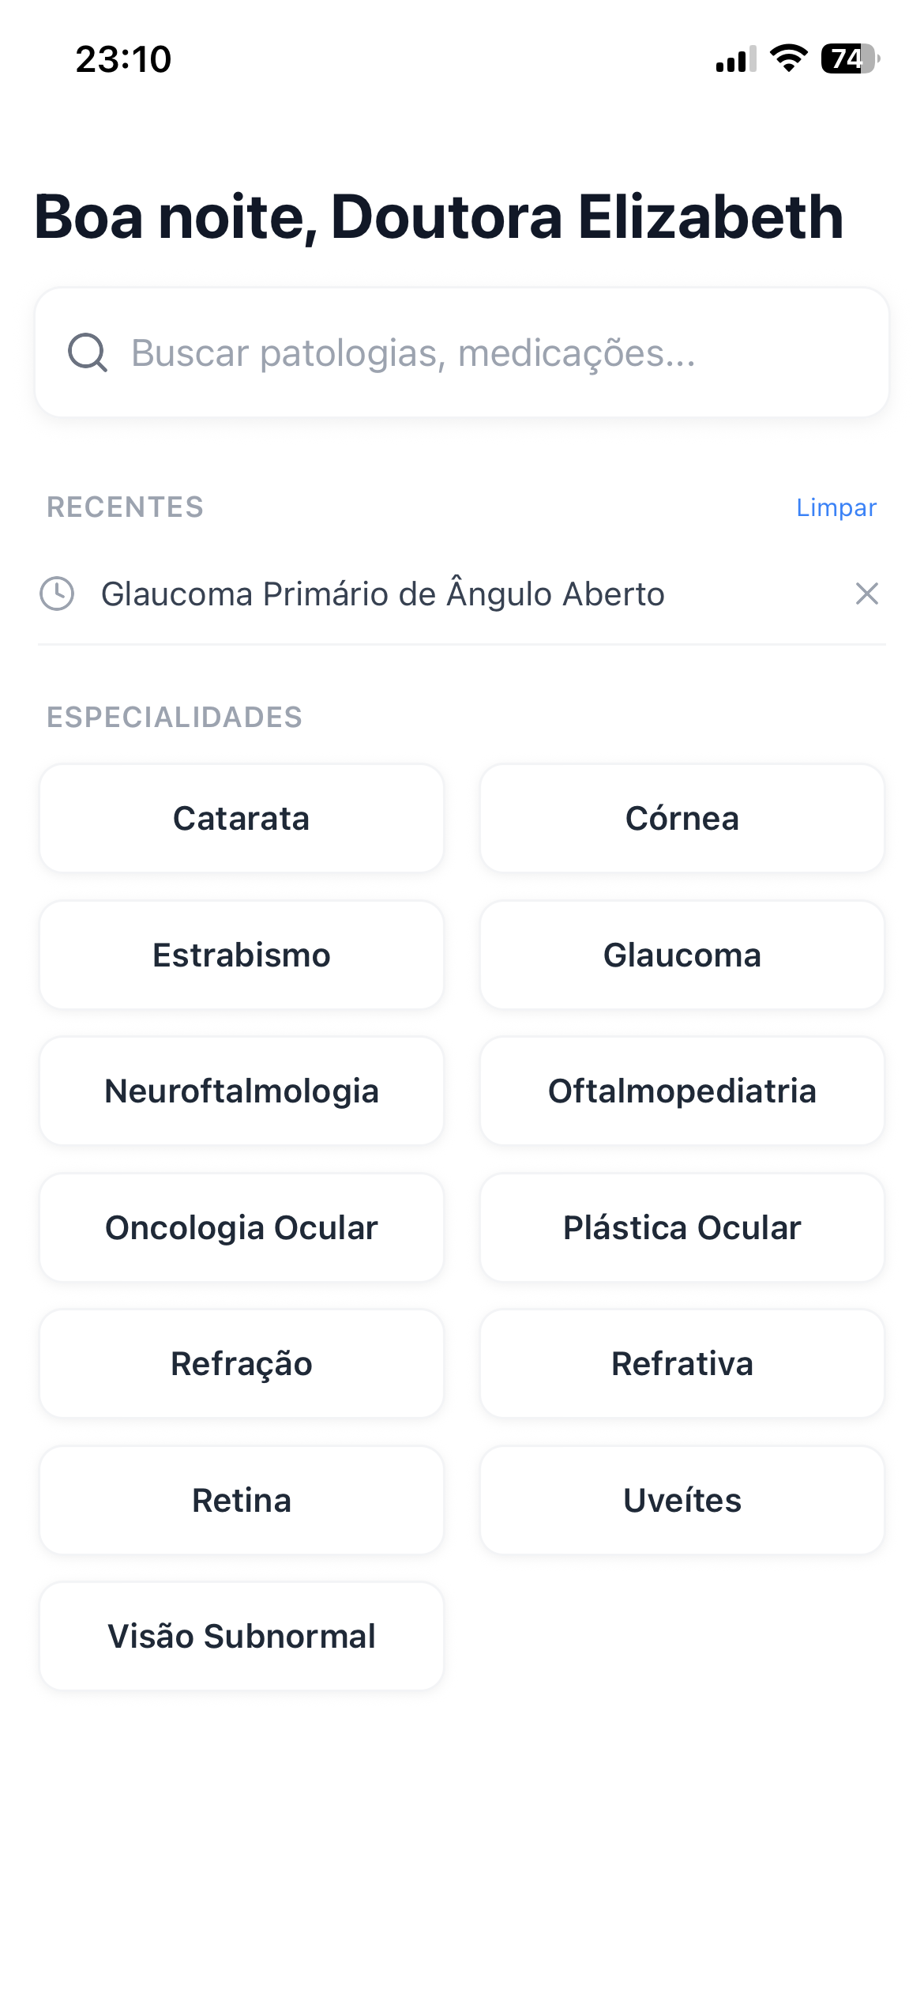Tap the Plástica Ocular card
The height and width of the screenshot is (2001, 924).
tap(682, 1227)
